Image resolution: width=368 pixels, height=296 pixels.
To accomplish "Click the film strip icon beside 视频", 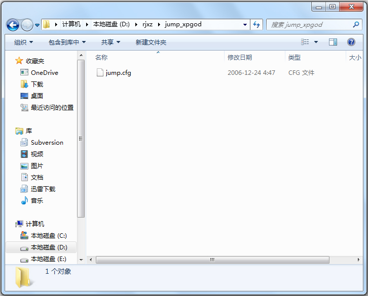I will coord(24,154).
